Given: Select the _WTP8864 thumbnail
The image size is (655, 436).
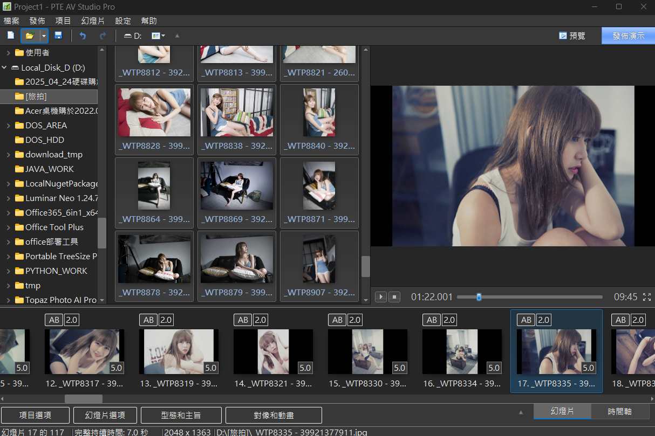Looking at the screenshot, I should tap(154, 193).
